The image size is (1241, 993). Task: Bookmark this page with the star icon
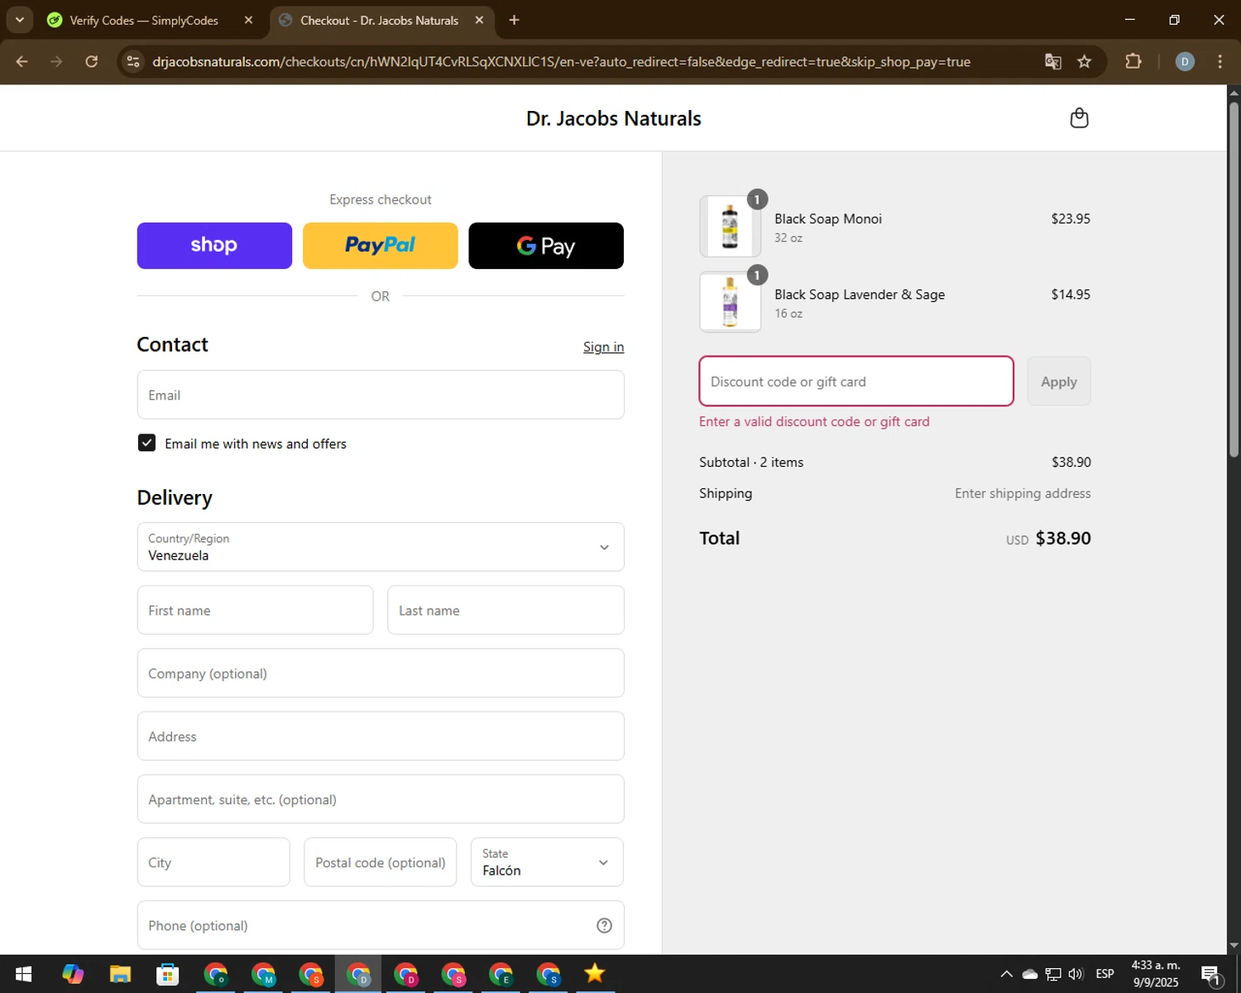(1084, 62)
